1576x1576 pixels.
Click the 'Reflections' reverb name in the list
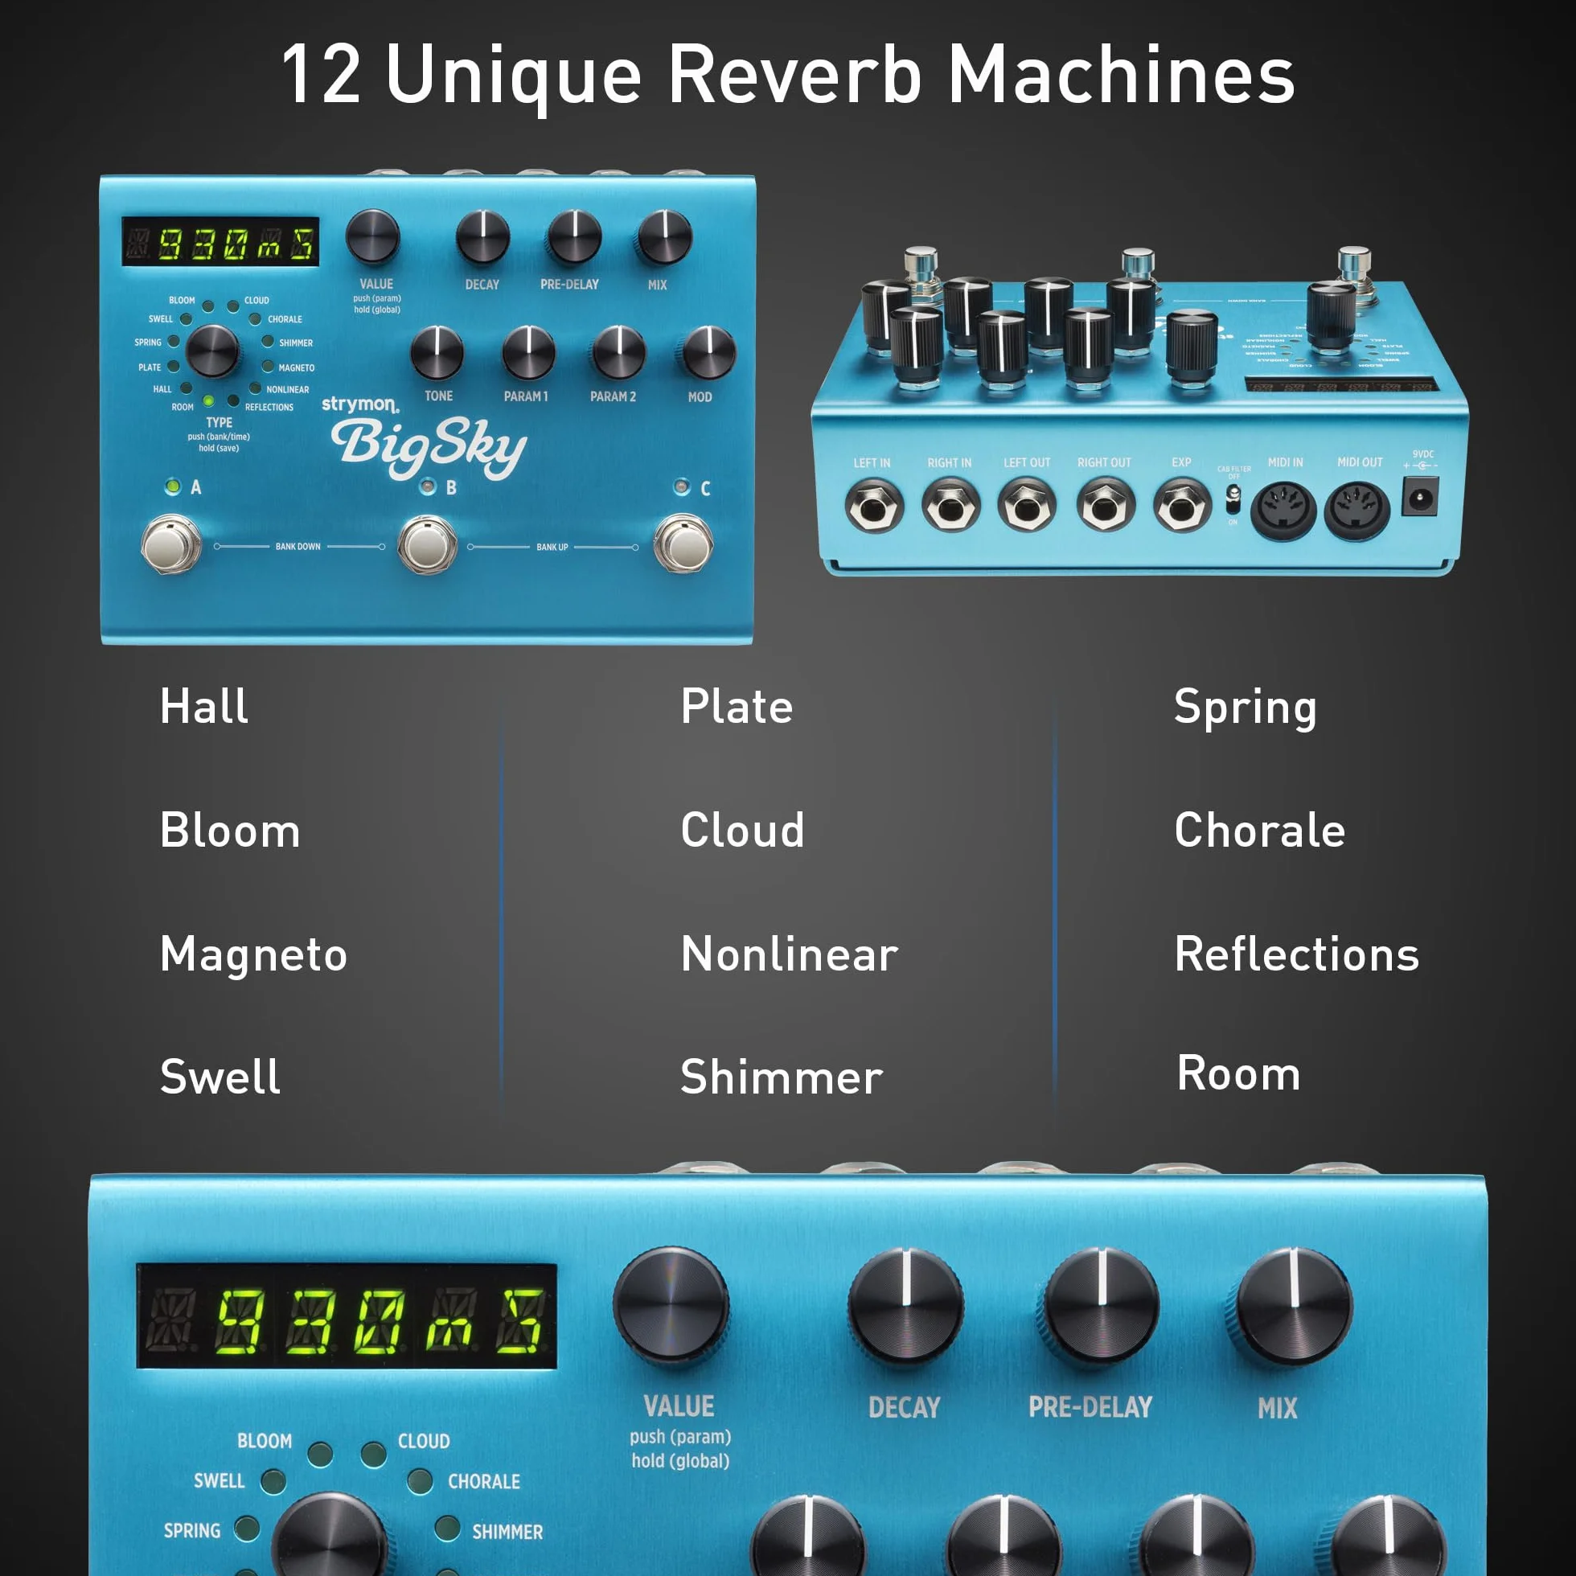1297,954
